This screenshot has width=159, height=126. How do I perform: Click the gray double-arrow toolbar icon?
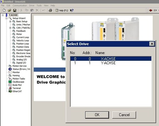[x=155, y=10]
